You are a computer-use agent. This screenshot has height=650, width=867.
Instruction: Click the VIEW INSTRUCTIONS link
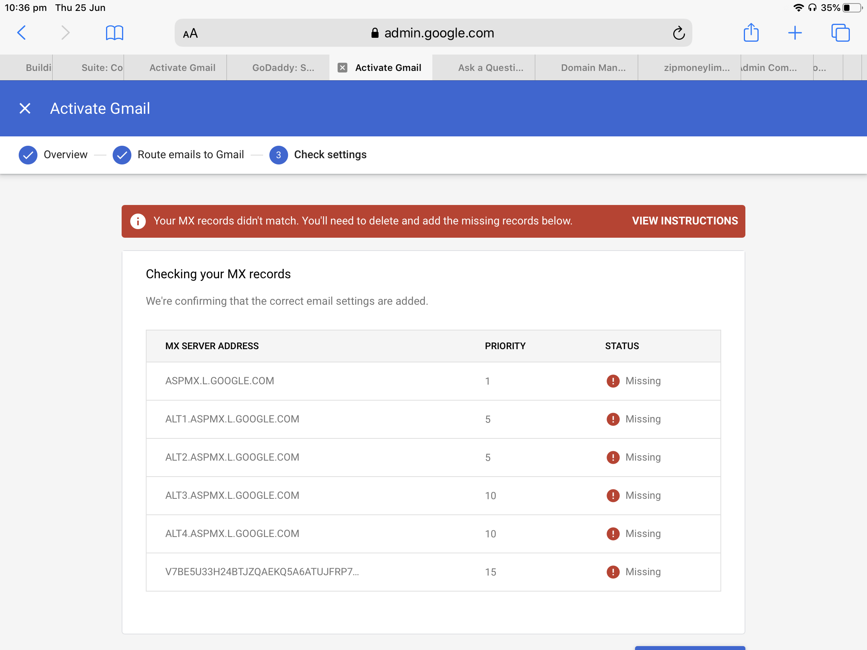click(684, 221)
